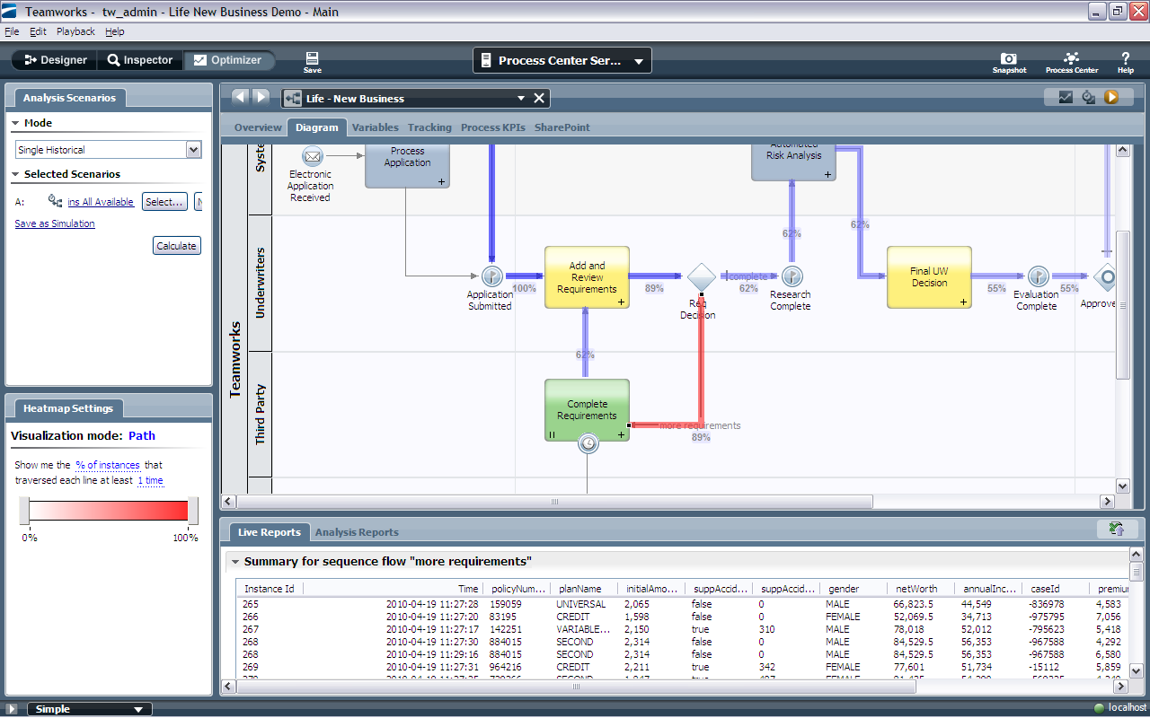
Task: Open the Process Center Server dropdown
Action: tap(562, 61)
